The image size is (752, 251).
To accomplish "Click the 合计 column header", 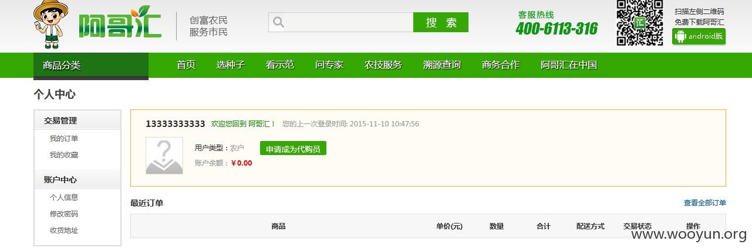I will 544,226.
